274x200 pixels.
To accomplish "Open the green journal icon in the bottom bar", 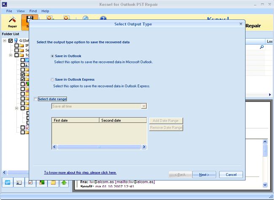I will click(42, 183).
